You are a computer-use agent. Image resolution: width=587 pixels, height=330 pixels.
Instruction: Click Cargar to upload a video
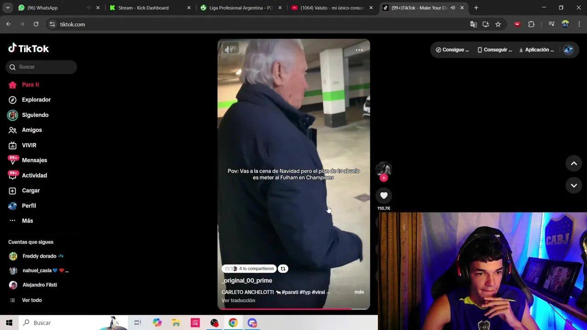pyautogui.click(x=24, y=191)
